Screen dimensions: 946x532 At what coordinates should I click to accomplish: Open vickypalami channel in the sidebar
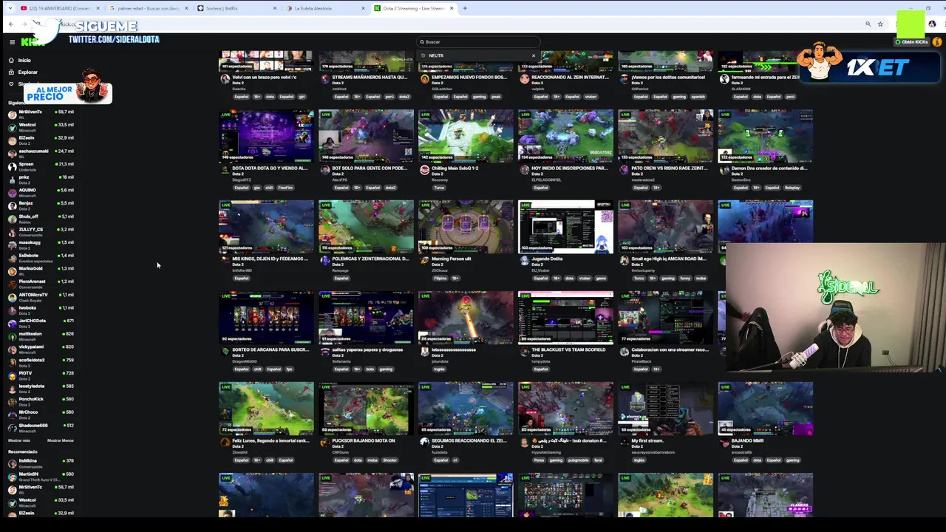[x=41, y=348]
